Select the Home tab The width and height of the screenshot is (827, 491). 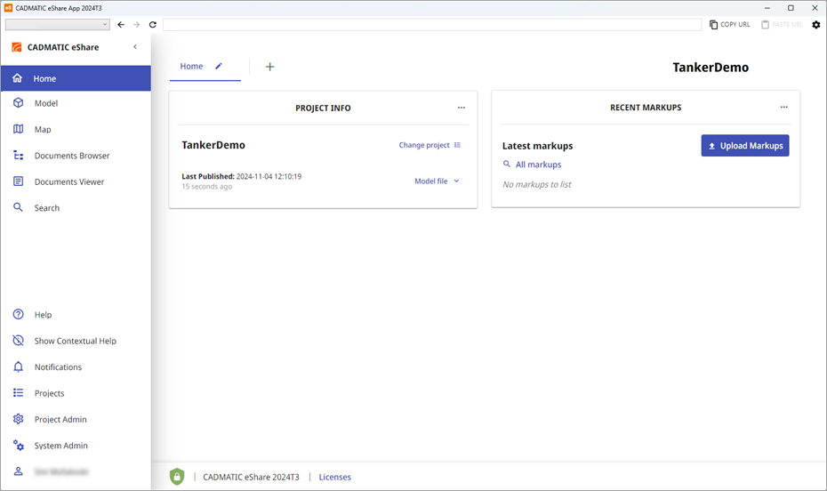191,67
